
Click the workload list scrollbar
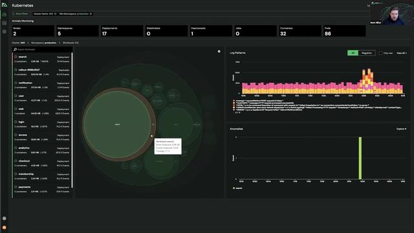[72, 120]
